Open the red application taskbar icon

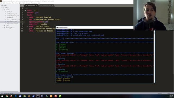tap(55, 96)
